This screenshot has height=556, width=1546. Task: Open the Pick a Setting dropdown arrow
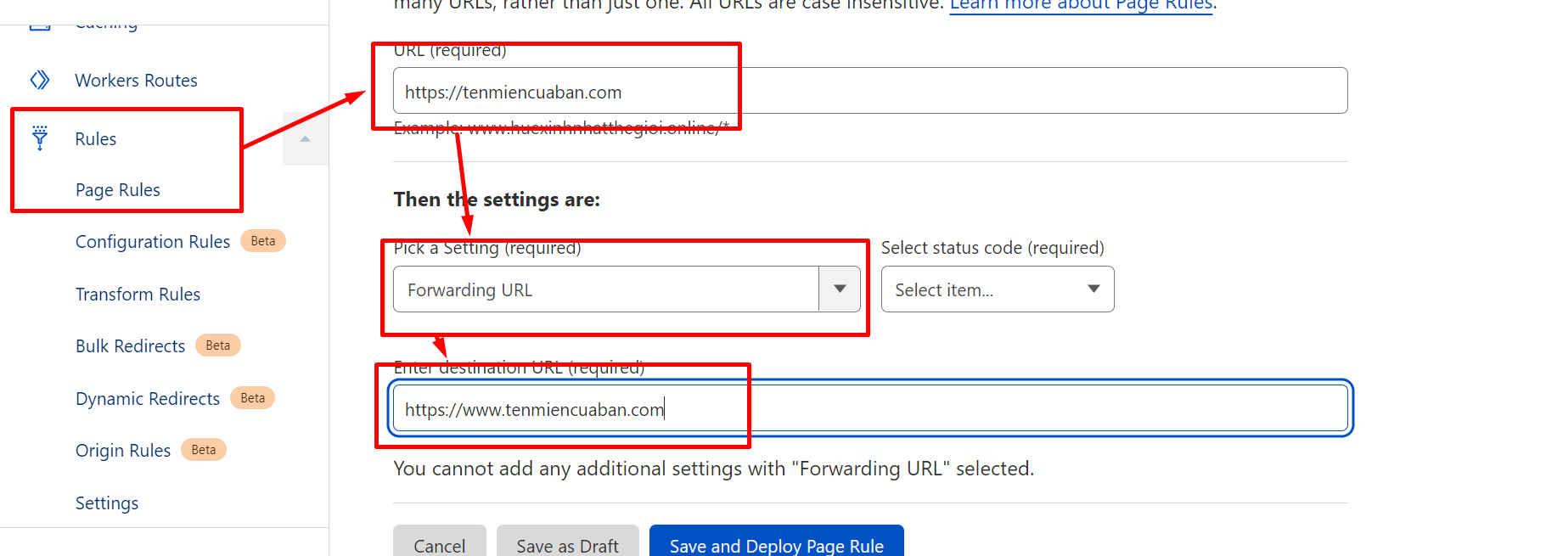(x=839, y=289)
